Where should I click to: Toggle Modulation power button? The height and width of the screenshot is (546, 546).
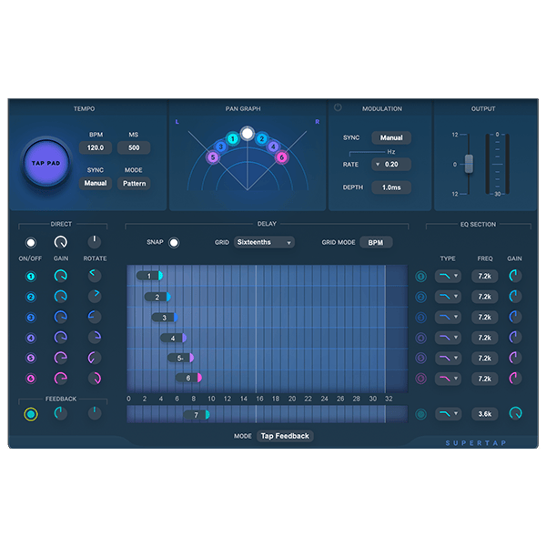pos(338,107)
